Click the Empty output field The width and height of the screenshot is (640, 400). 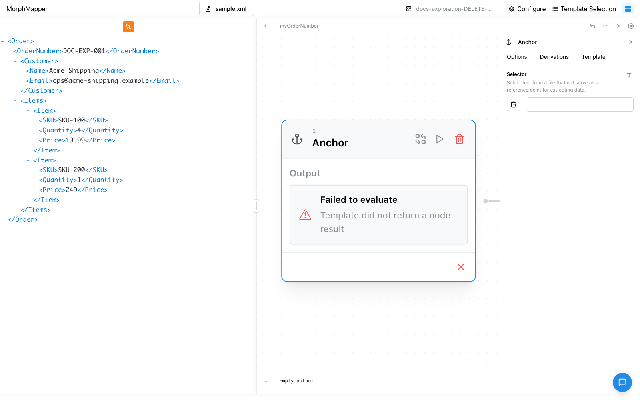click(454, 381)
